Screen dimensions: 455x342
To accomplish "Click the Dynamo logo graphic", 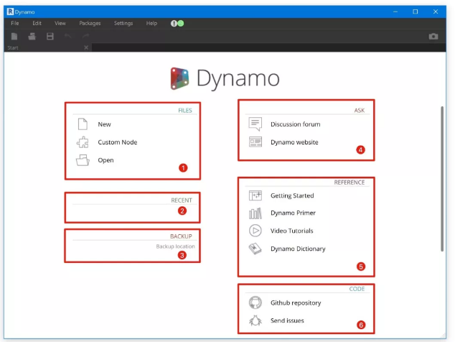I will coord(179,78).
